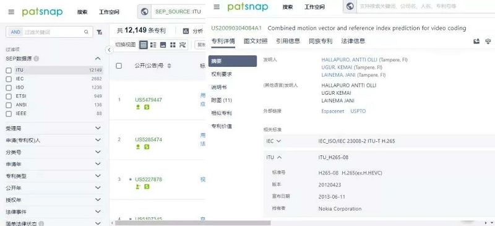Collapse the filter sidebar with the arrow button
Viewport: 495px width, 226px height.
(x=109, y=50)
